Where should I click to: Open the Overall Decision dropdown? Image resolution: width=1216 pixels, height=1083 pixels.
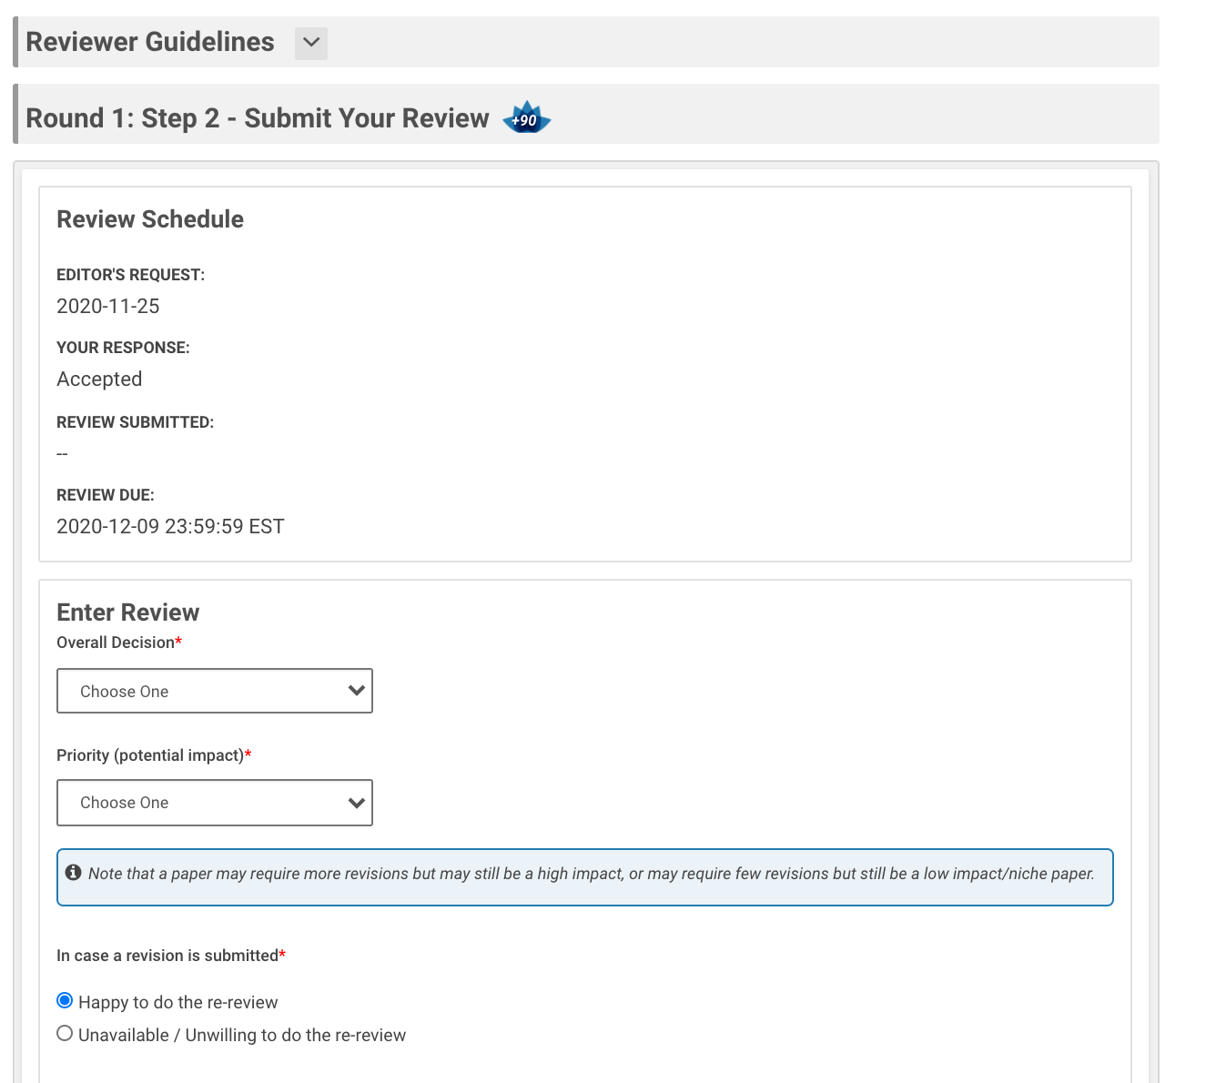tap(215, 692)
